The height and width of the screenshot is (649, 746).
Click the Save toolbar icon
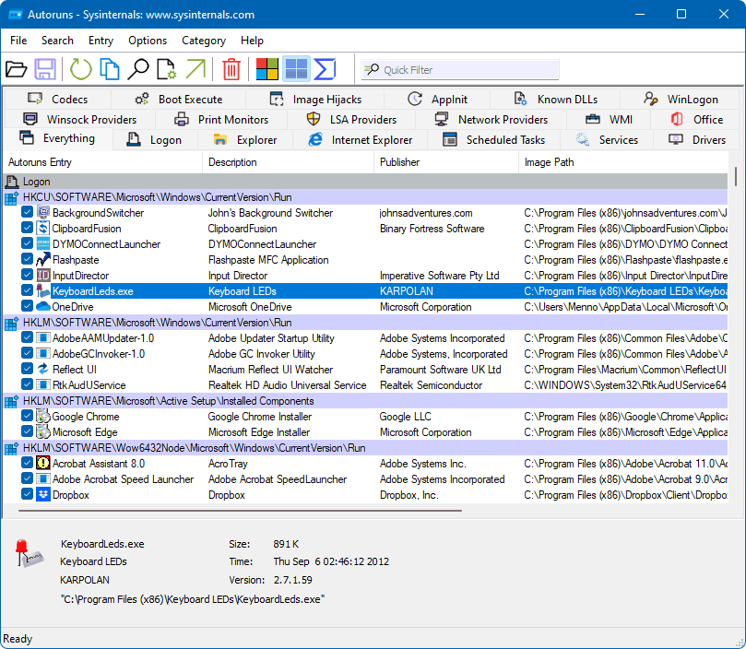point(45,69)
